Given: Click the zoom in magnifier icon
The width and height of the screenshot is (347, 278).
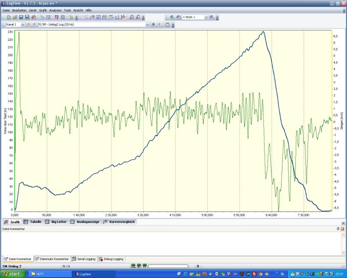Looking at the screenshot, I should pos(132,17).
